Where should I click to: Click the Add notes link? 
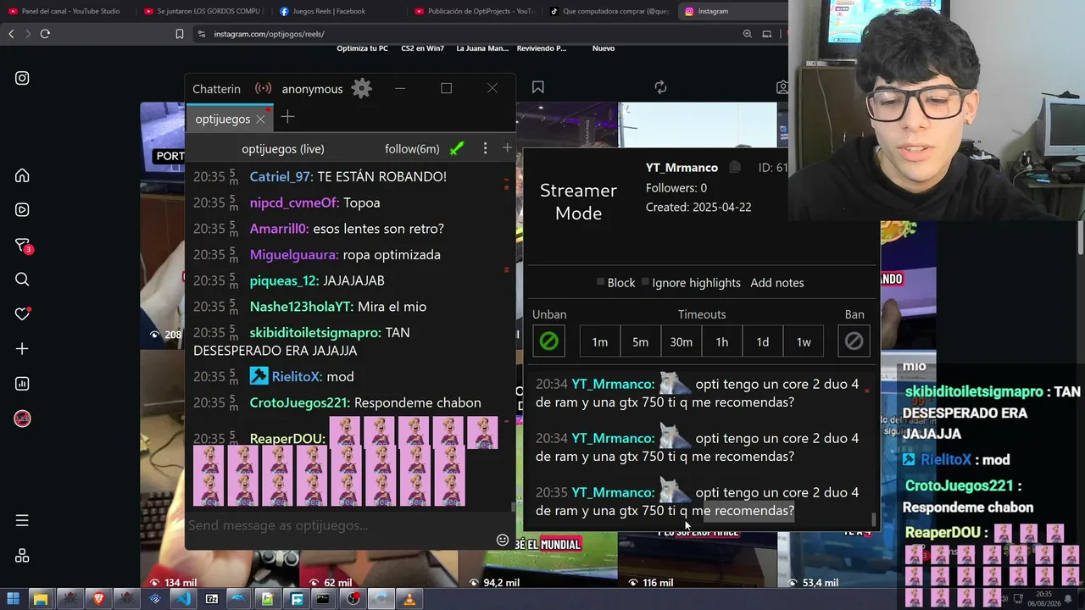click(x=777, y=283)
